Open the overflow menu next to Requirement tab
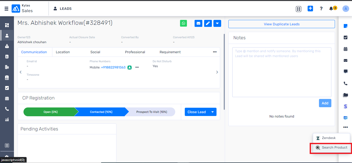352x163 pixels. pyautogui.click(x=215, y=52)
